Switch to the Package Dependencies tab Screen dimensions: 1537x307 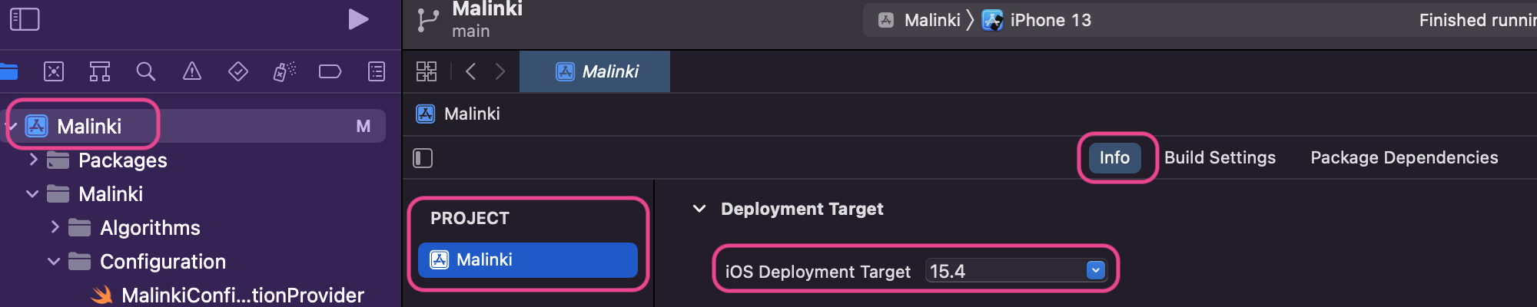1404,157
